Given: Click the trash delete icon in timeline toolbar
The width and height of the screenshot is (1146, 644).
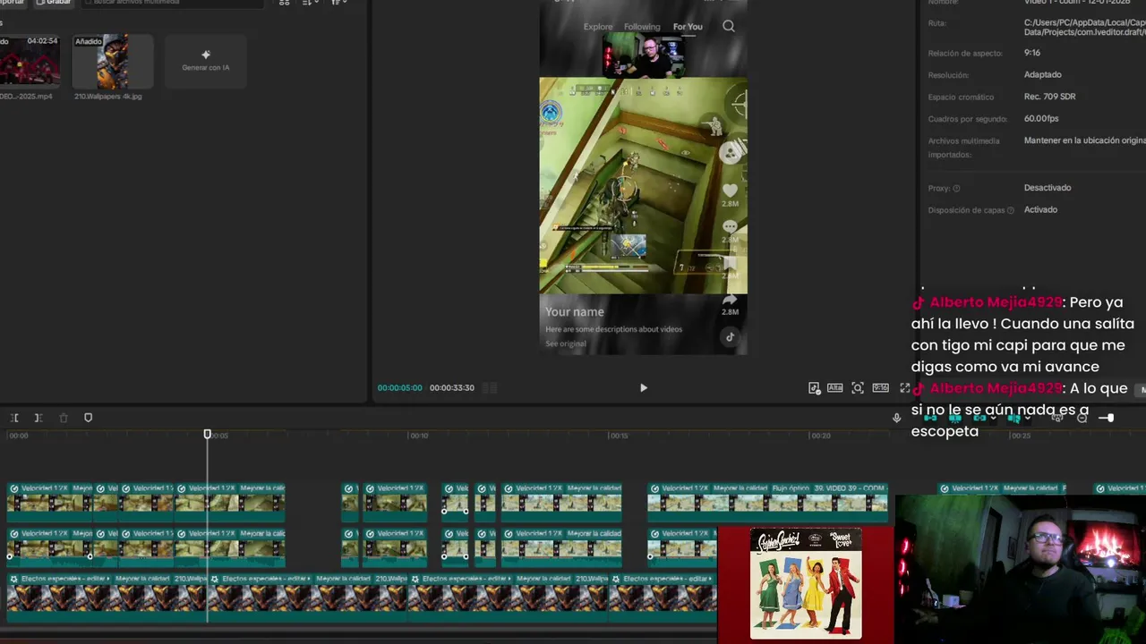Looking at the screenshot, I should click(63, 418).
